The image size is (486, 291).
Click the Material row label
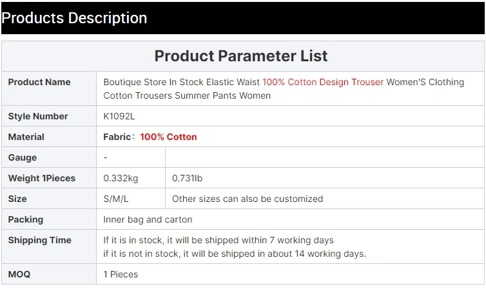point(26,137)
